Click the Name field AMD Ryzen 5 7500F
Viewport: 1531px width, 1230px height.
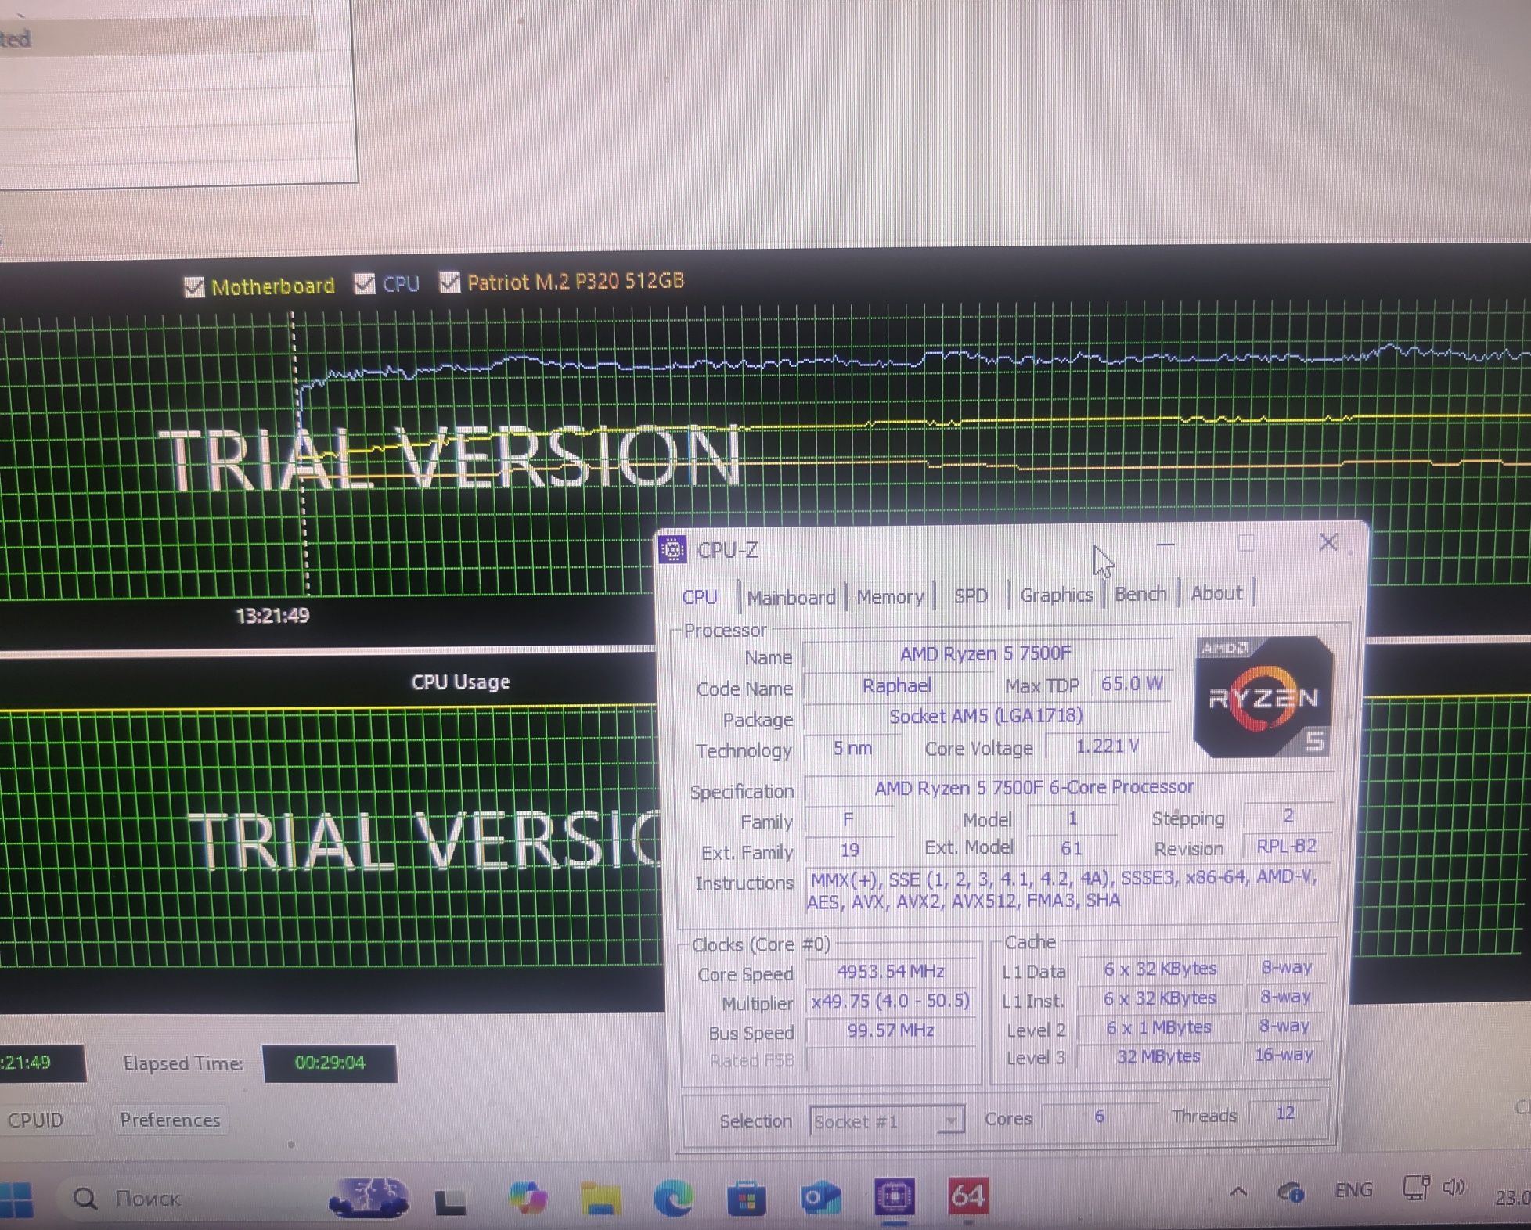(986, 653)
